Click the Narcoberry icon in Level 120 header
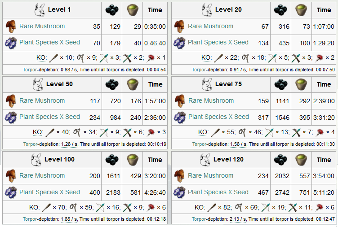 tap(280, 160)
